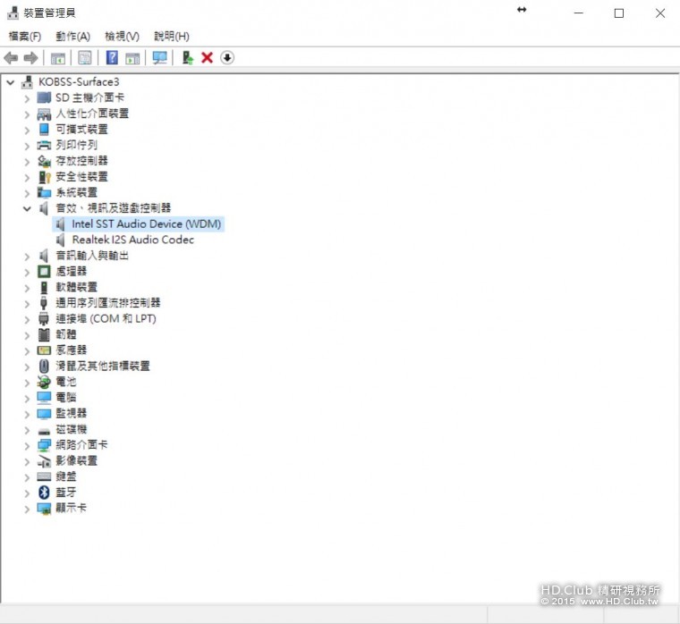Click the 鍵盤 keyboard icon
Image resolution: width=680 pixels, height=624 pixels.
(44, 476)
